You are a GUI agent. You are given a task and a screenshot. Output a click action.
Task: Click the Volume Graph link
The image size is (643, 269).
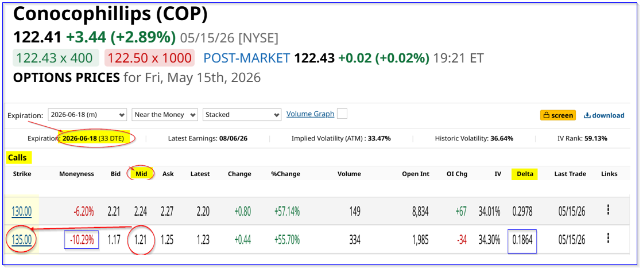tap(310, 114)
